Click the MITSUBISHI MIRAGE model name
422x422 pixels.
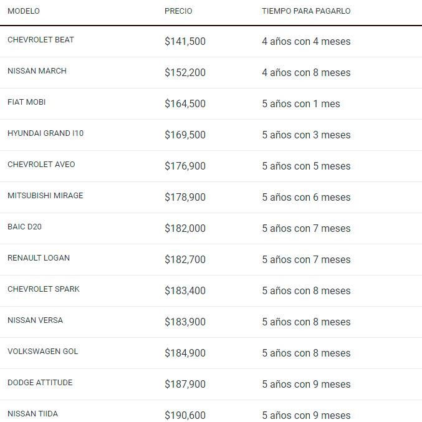click(45, 196)
